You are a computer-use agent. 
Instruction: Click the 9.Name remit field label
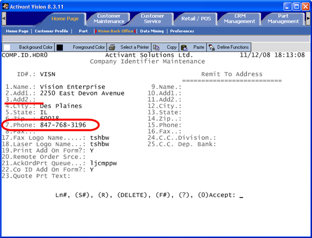pos(166,87)
